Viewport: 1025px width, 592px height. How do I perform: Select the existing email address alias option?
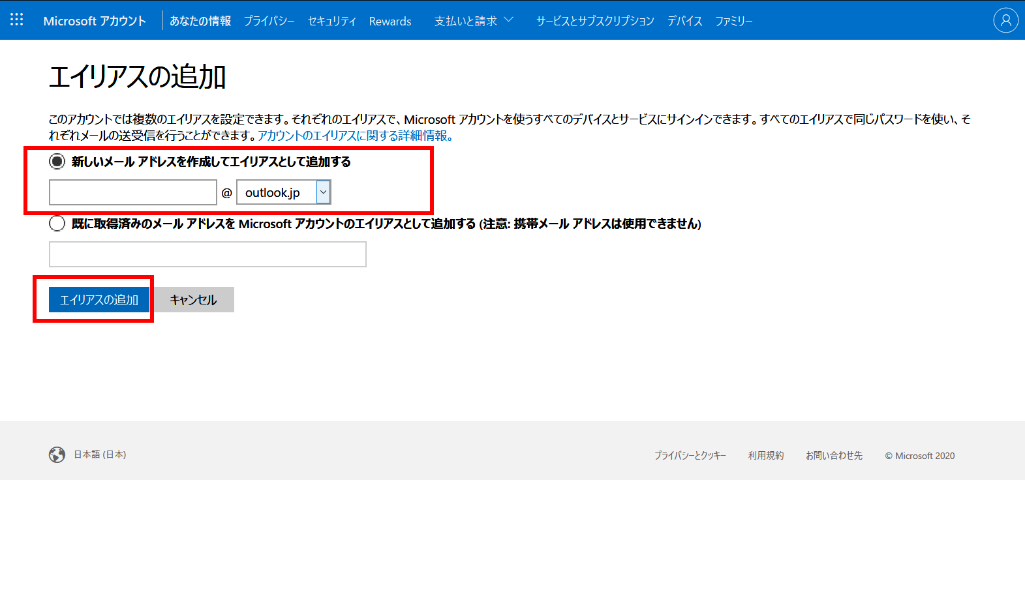coord(57,224)
